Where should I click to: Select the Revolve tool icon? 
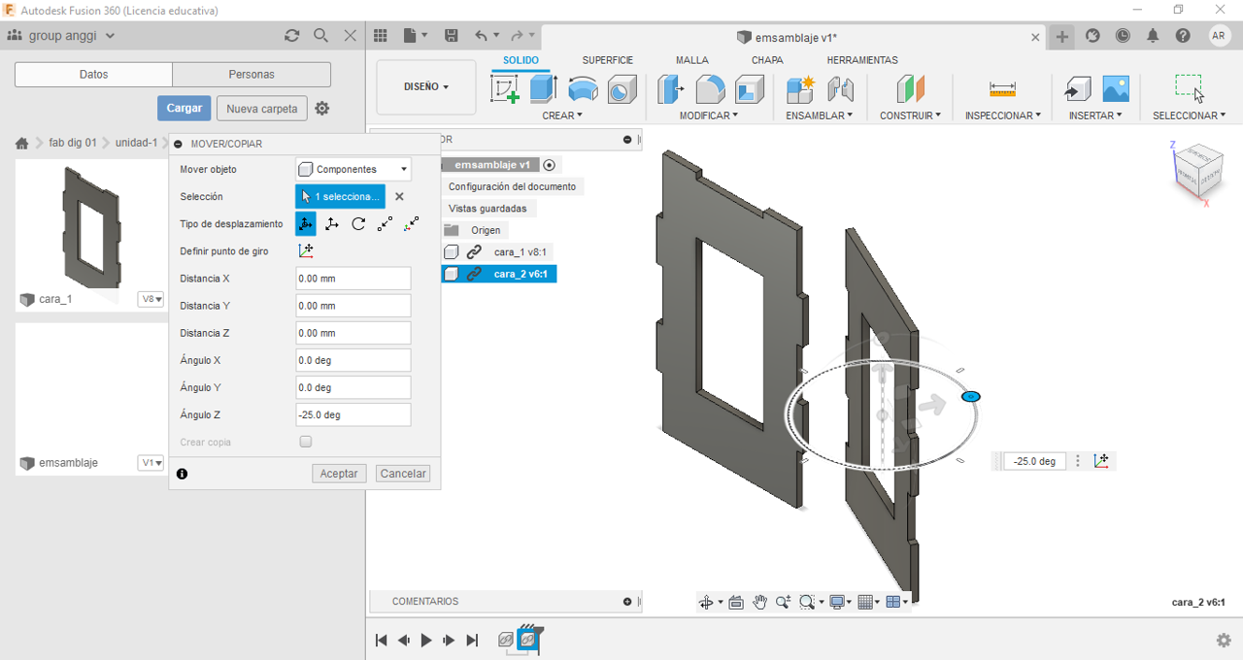(583, 89)
